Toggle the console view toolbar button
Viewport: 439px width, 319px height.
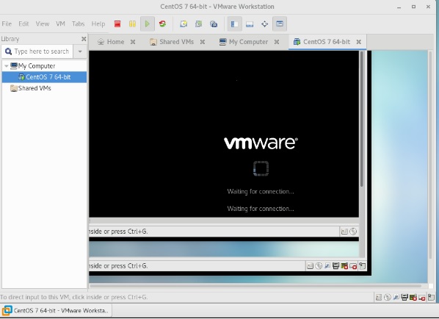pyautogui.click(x=280, y=24)
